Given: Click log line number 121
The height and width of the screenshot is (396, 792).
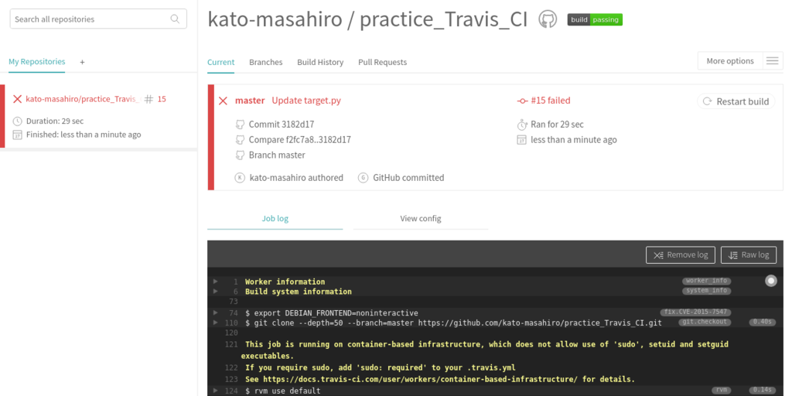Looking at the screenshot, I should pos(231,344).
